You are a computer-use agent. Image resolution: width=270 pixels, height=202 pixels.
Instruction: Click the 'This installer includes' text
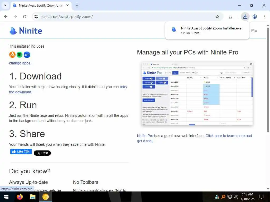click(x=27, y=46)
